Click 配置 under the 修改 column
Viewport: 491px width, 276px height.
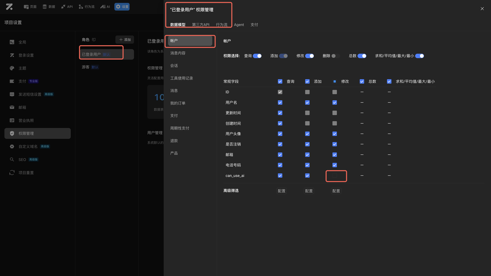336,191
